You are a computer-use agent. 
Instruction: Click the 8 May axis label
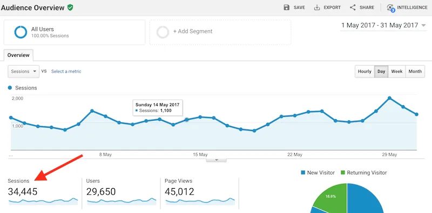pos(105,155)
